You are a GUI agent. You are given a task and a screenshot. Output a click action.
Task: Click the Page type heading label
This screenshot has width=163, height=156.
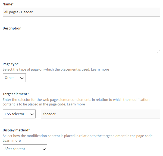coord(11,64)
